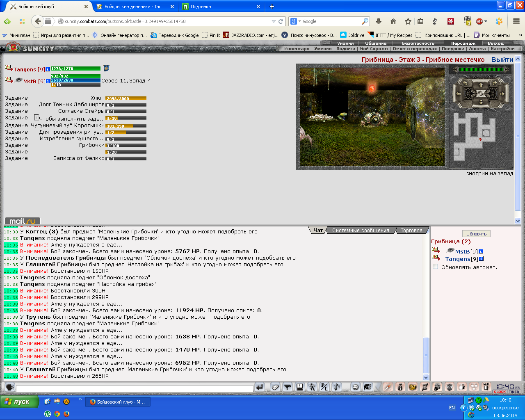
Task: Click the center refresh button of navigation pad
Action: (x=481, y=94)
